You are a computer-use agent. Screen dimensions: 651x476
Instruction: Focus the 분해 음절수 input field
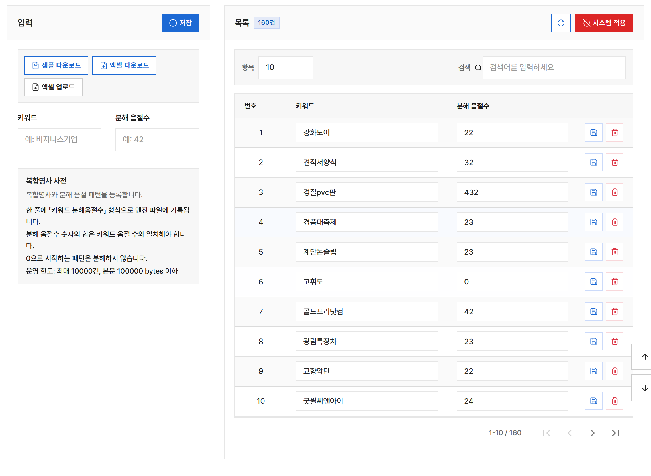pyautogui.click(x=157, y=140)
